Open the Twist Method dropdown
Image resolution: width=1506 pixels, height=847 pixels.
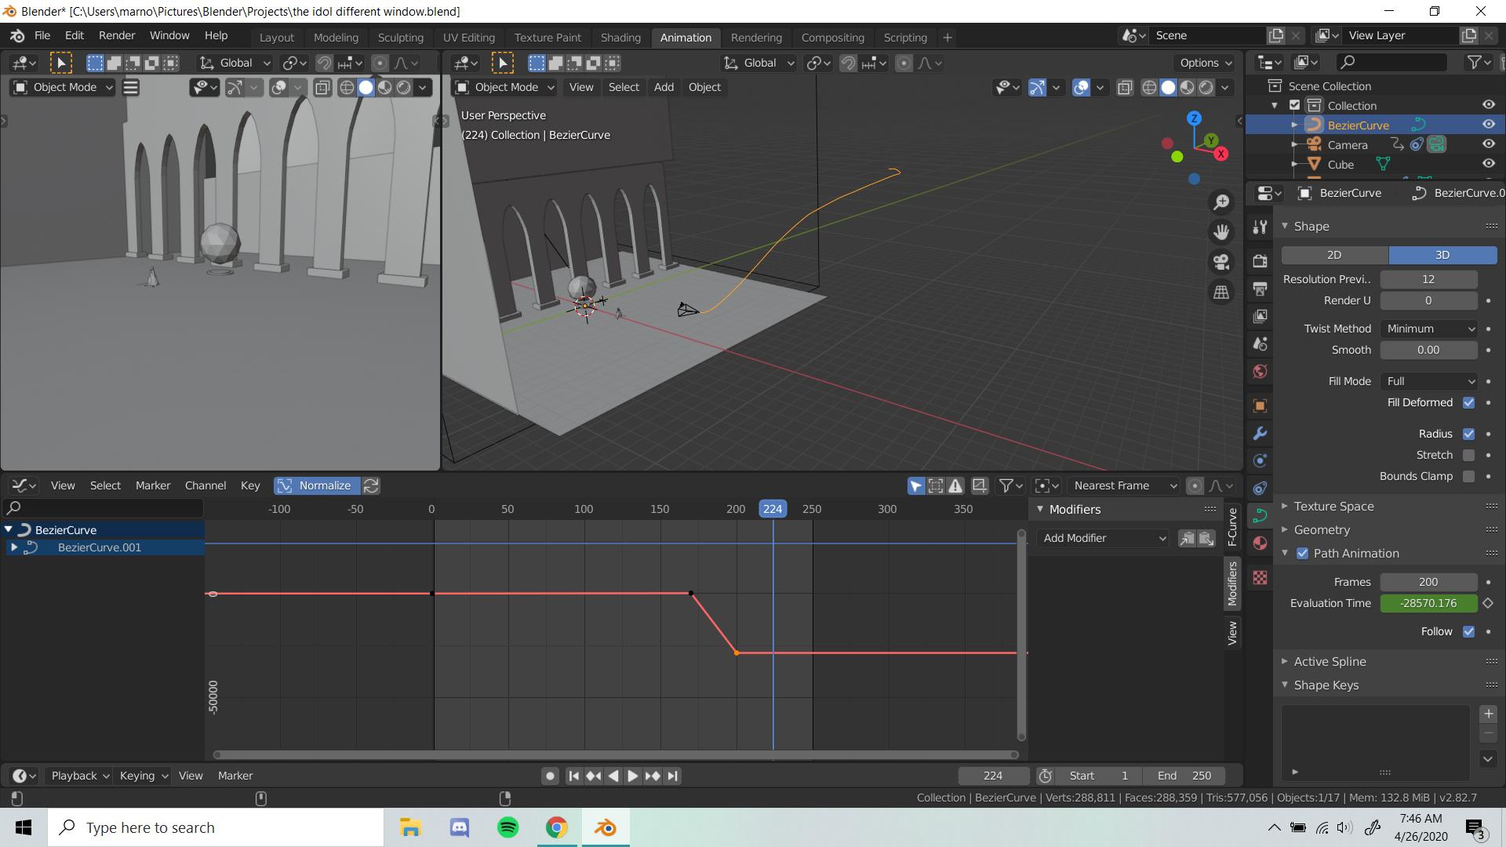[1428, 329]
